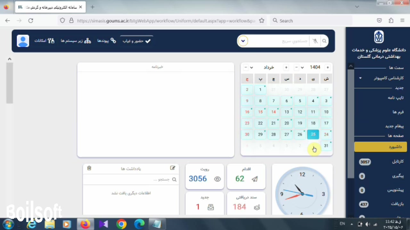Open a new browser tab
The height and width of the screenshot is (230, 410).
pyautogui.click(x=92, y=7)
